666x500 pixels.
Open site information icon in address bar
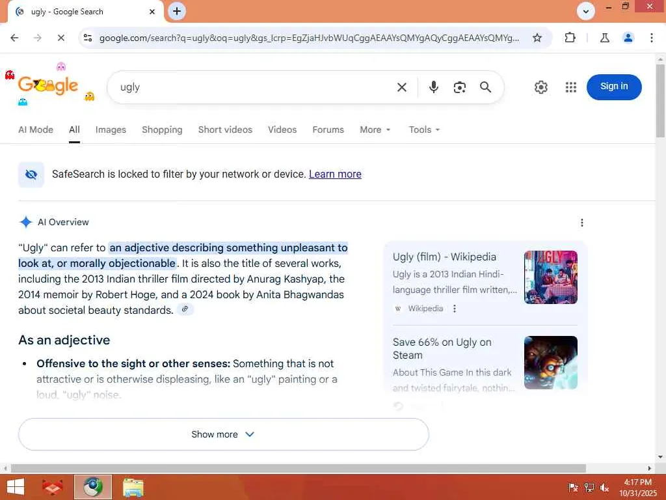(x=88, y=38)
